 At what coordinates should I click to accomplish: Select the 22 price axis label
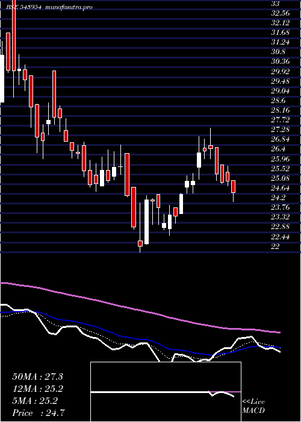[276, 247]
